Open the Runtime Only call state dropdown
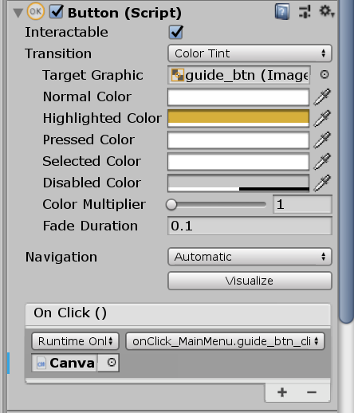354x413 pixels. (x=75, y=341)
